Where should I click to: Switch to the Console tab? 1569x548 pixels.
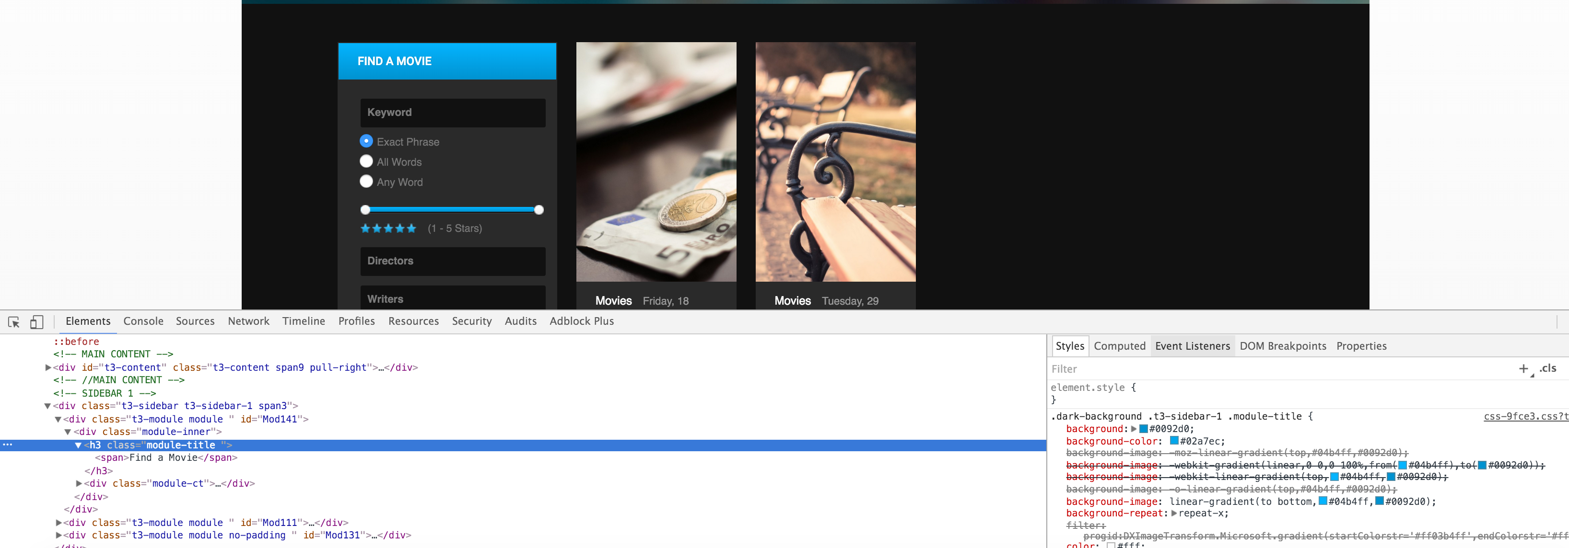tap(143, 321)
